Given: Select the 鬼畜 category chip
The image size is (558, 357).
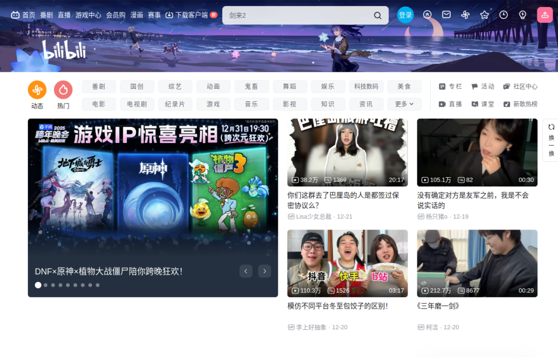Looking at the screenshot, I should coord(252,87).
